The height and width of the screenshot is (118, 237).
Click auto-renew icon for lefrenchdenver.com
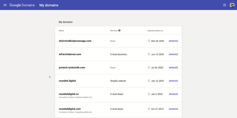click(x=149, y=54)
